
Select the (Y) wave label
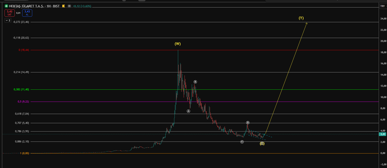301,18
